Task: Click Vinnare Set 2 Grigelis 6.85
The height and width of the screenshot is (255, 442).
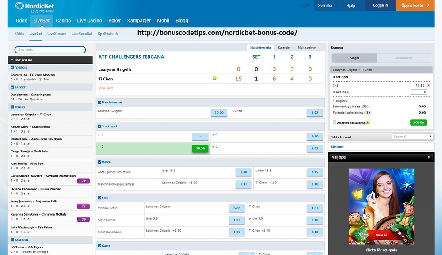Action: click(x=237, y=208)
